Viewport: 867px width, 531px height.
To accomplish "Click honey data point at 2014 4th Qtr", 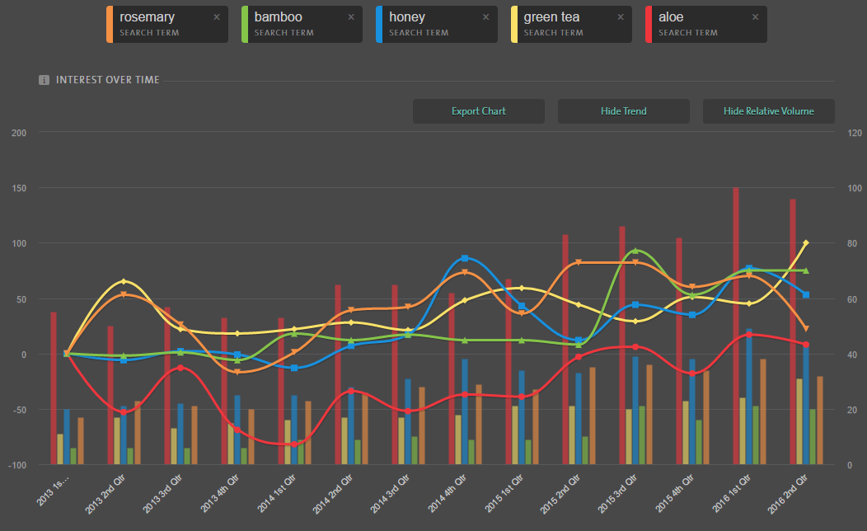I will point(465,258).
